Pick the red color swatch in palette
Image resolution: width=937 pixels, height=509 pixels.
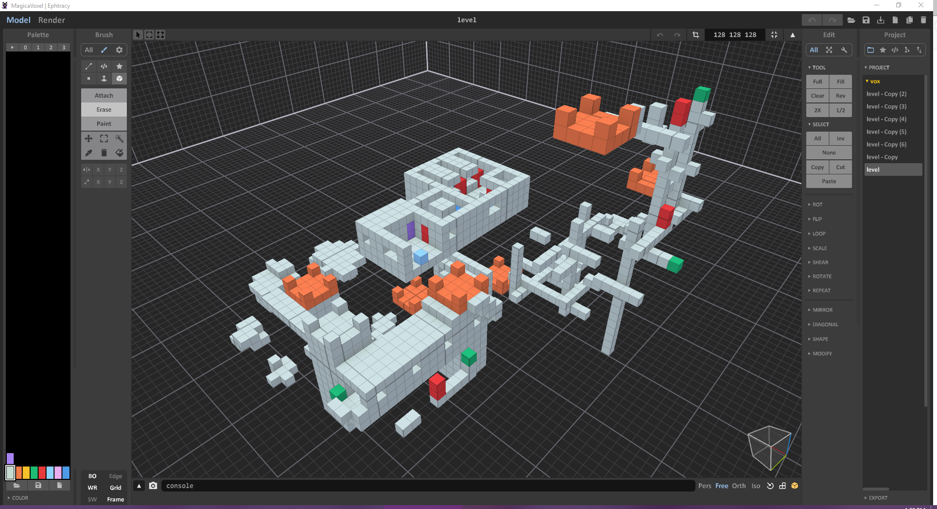coord(42,473)
